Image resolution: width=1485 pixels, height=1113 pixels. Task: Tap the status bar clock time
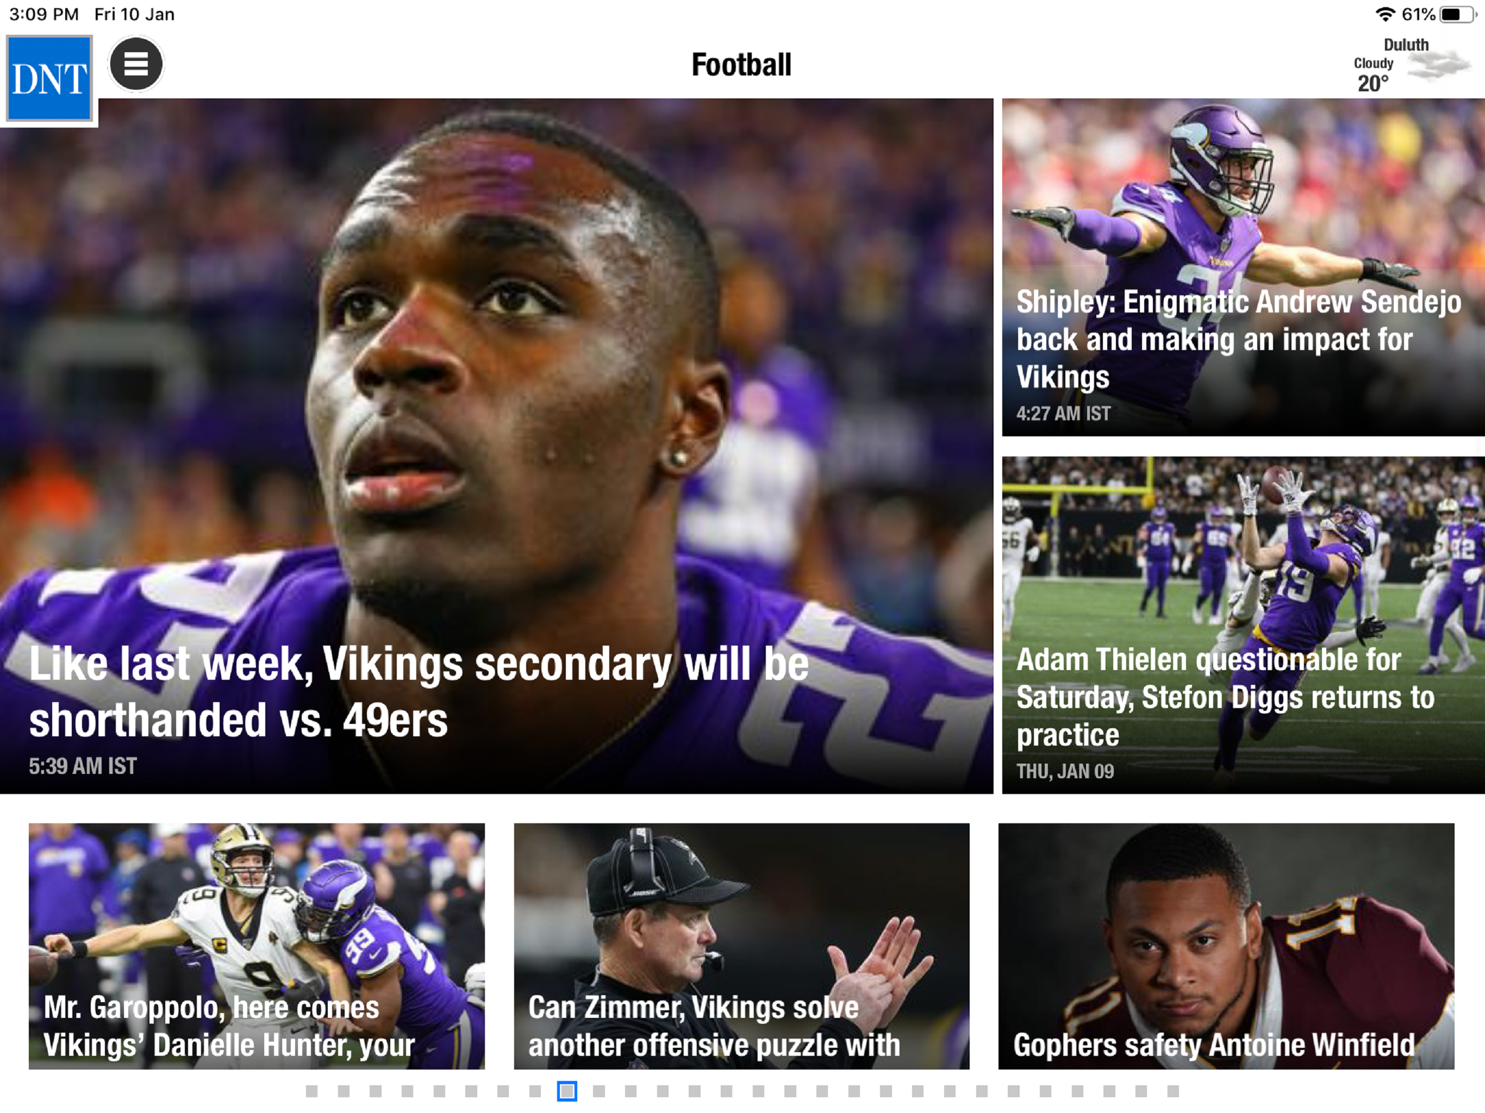point(43,14)
